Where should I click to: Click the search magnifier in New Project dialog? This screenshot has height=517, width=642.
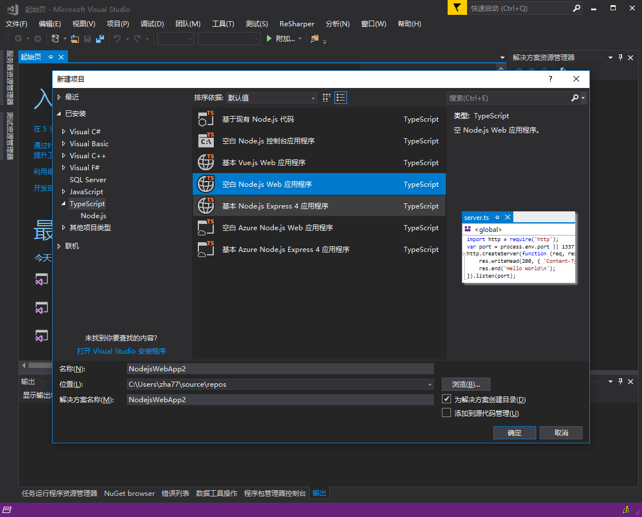(575, 98)
